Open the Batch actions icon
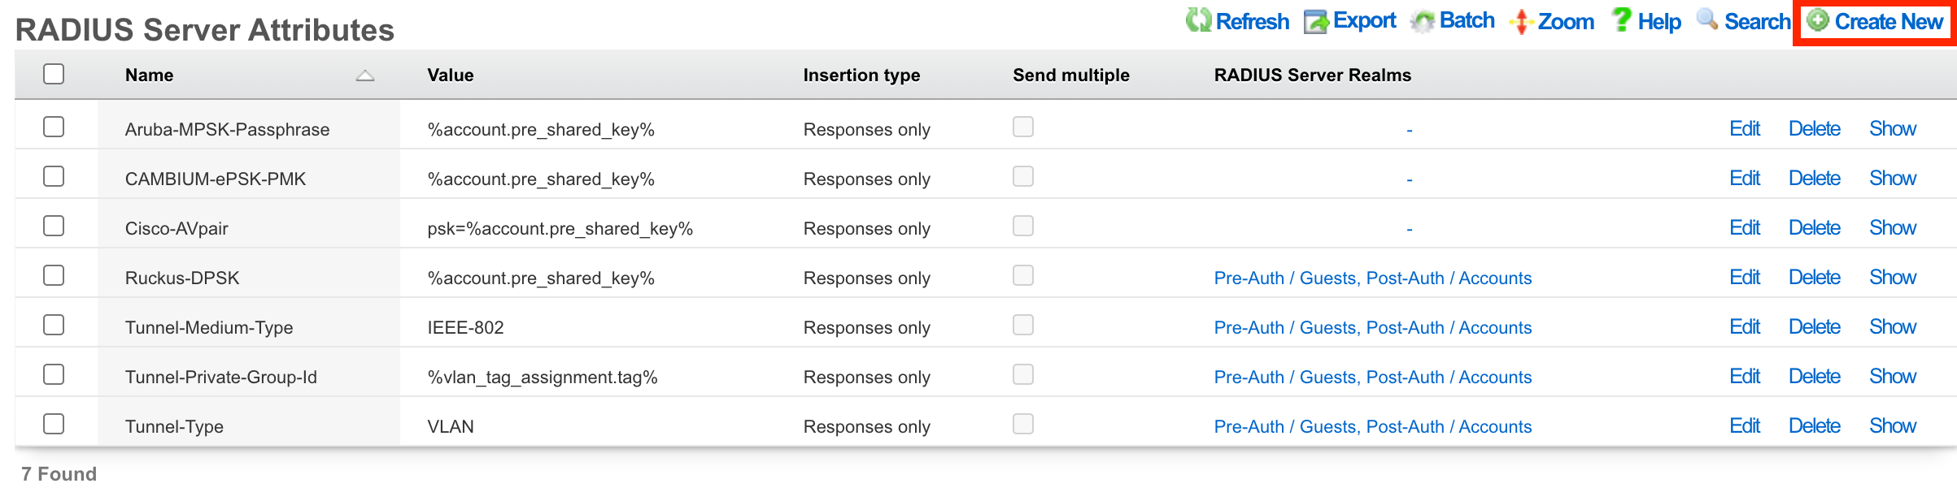Image resolution: width=1957 pixels, height=492 pixels. [1423, 22]
